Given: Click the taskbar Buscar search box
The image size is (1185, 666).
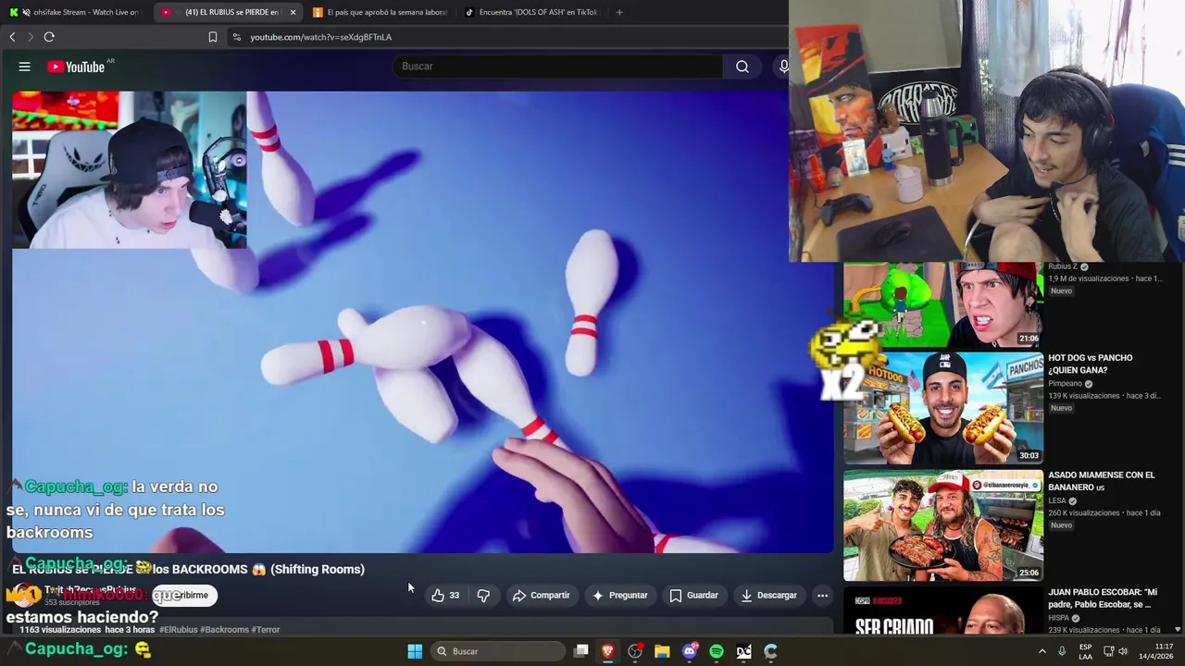Looking at the screenshot, I should pyautogui.click(x=498, y=651).
